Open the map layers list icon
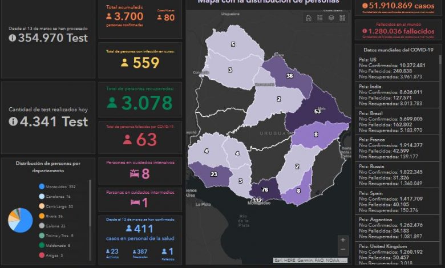The image size is (445, 268). [x=331, y=18]
